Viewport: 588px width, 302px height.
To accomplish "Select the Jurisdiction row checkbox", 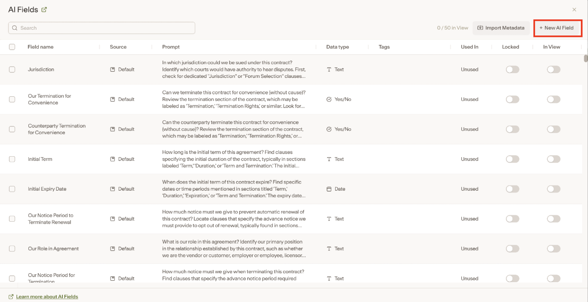I will [12, 69].
